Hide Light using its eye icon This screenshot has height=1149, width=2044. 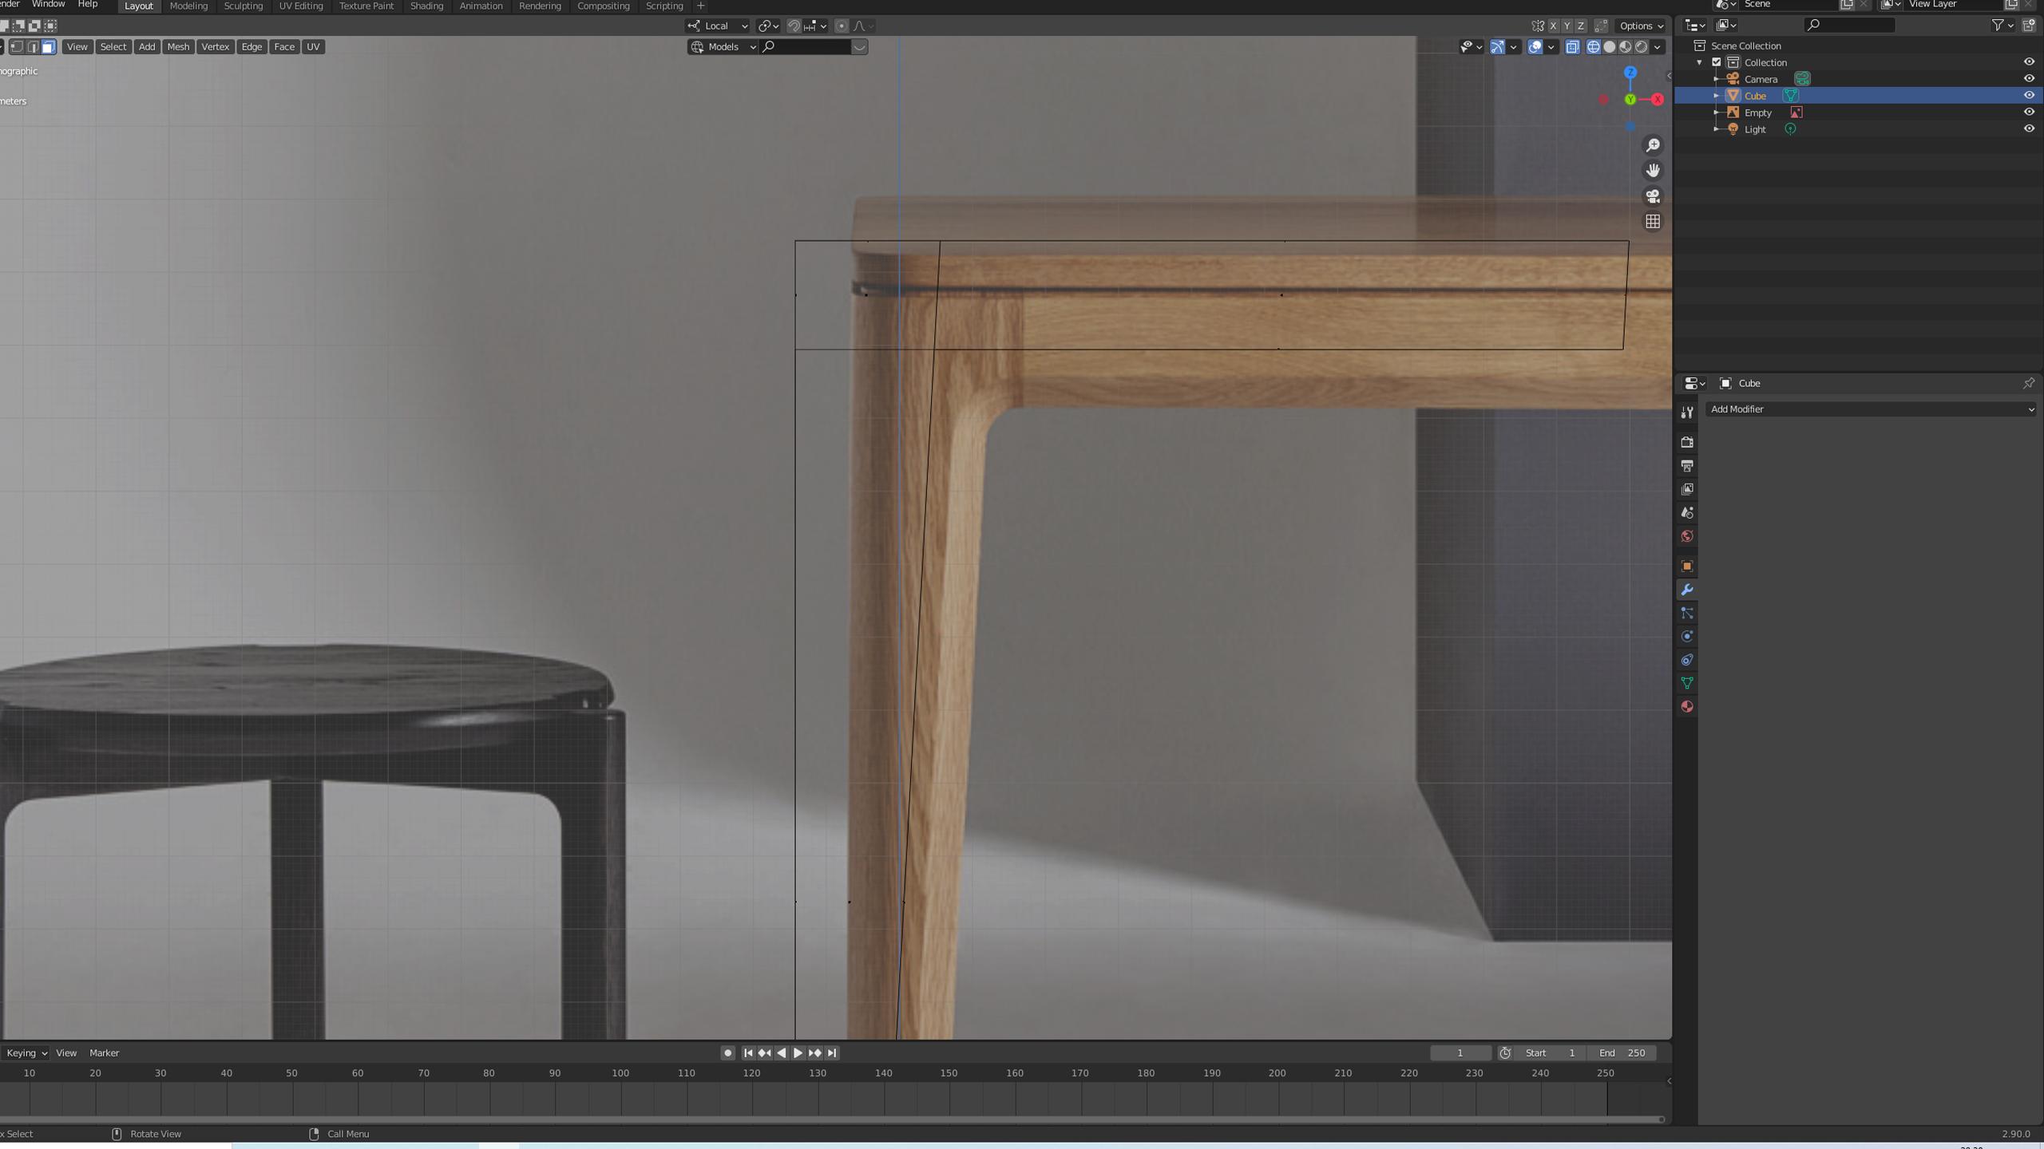[2029, 129]
